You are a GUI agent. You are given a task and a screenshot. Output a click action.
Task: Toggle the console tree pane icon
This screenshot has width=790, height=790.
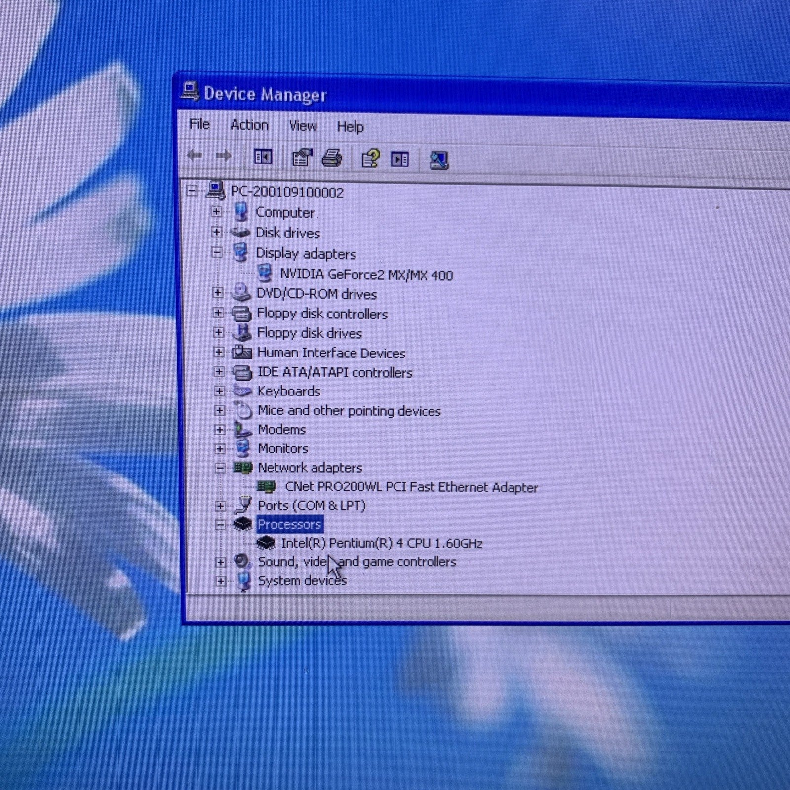263,157
